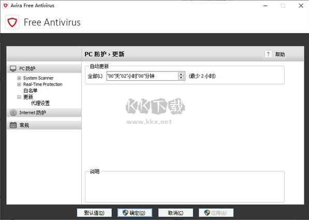Open the Internet 防护 section
309x220 pixels.
[x=44, y=113]
